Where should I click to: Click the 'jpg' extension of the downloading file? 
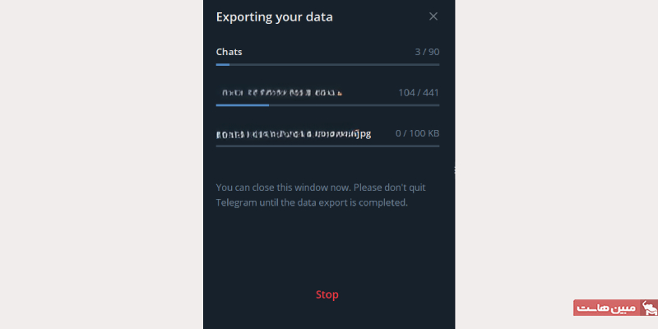pyautogui.click(x=364, y=134)
